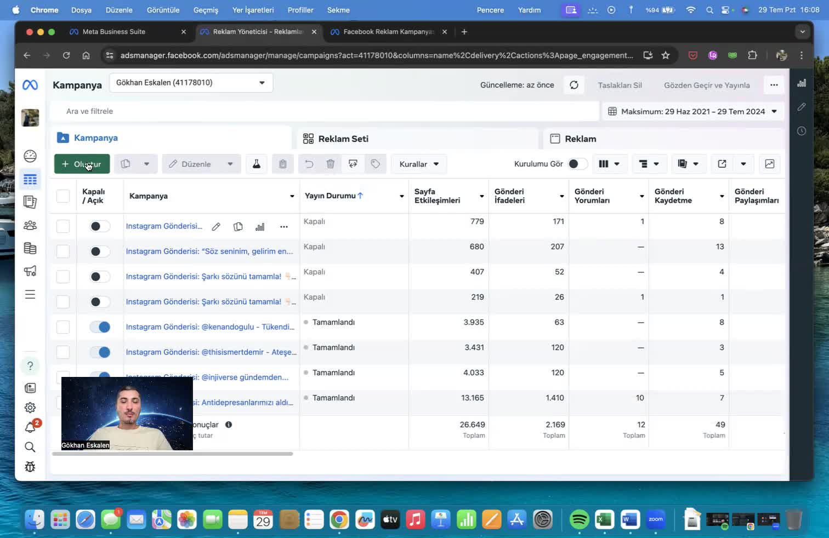This screenshot has height=538, width=829.
Task: Open the settings gear in sidebar
Action: coord(30,408)
